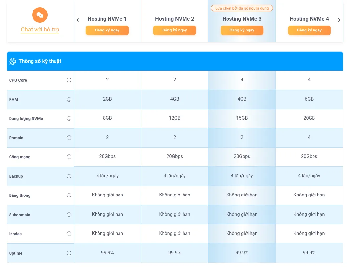Collapse the Thông số kỹ thuật section header
Image resolution: width=347 pixels, height=267 pixels.
pyautogui.click(x=175, y=61)
